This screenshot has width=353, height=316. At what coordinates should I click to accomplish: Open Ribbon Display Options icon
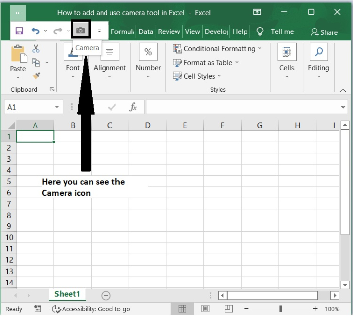(257, 12)
